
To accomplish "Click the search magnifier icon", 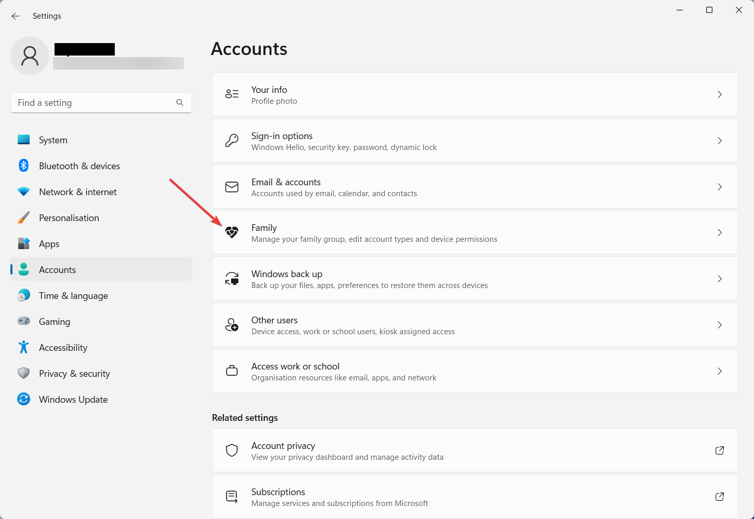I will (x=180, y=103).
